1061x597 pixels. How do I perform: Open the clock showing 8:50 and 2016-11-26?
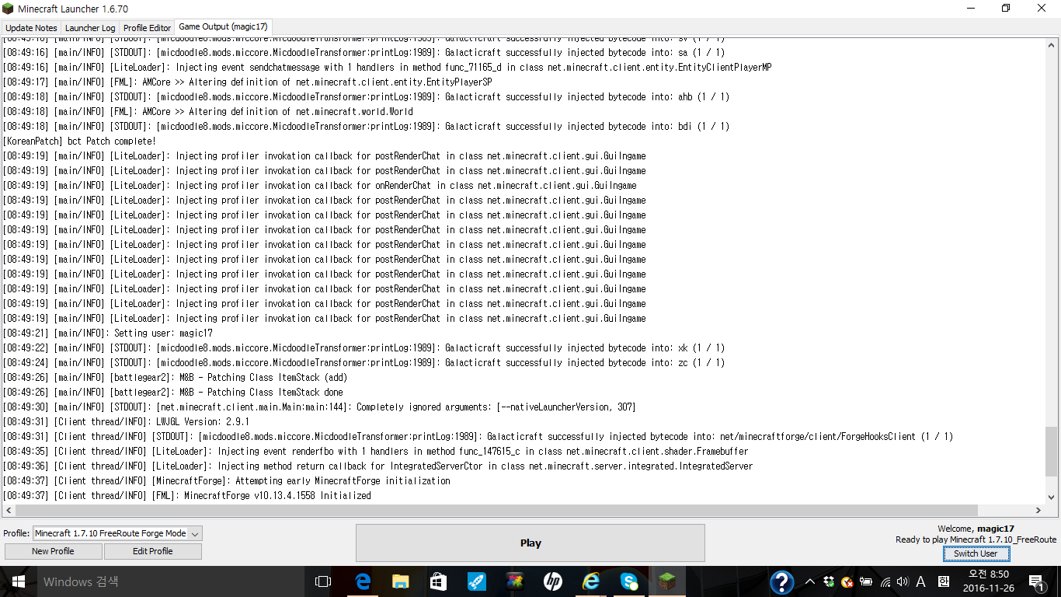point(988,581)
